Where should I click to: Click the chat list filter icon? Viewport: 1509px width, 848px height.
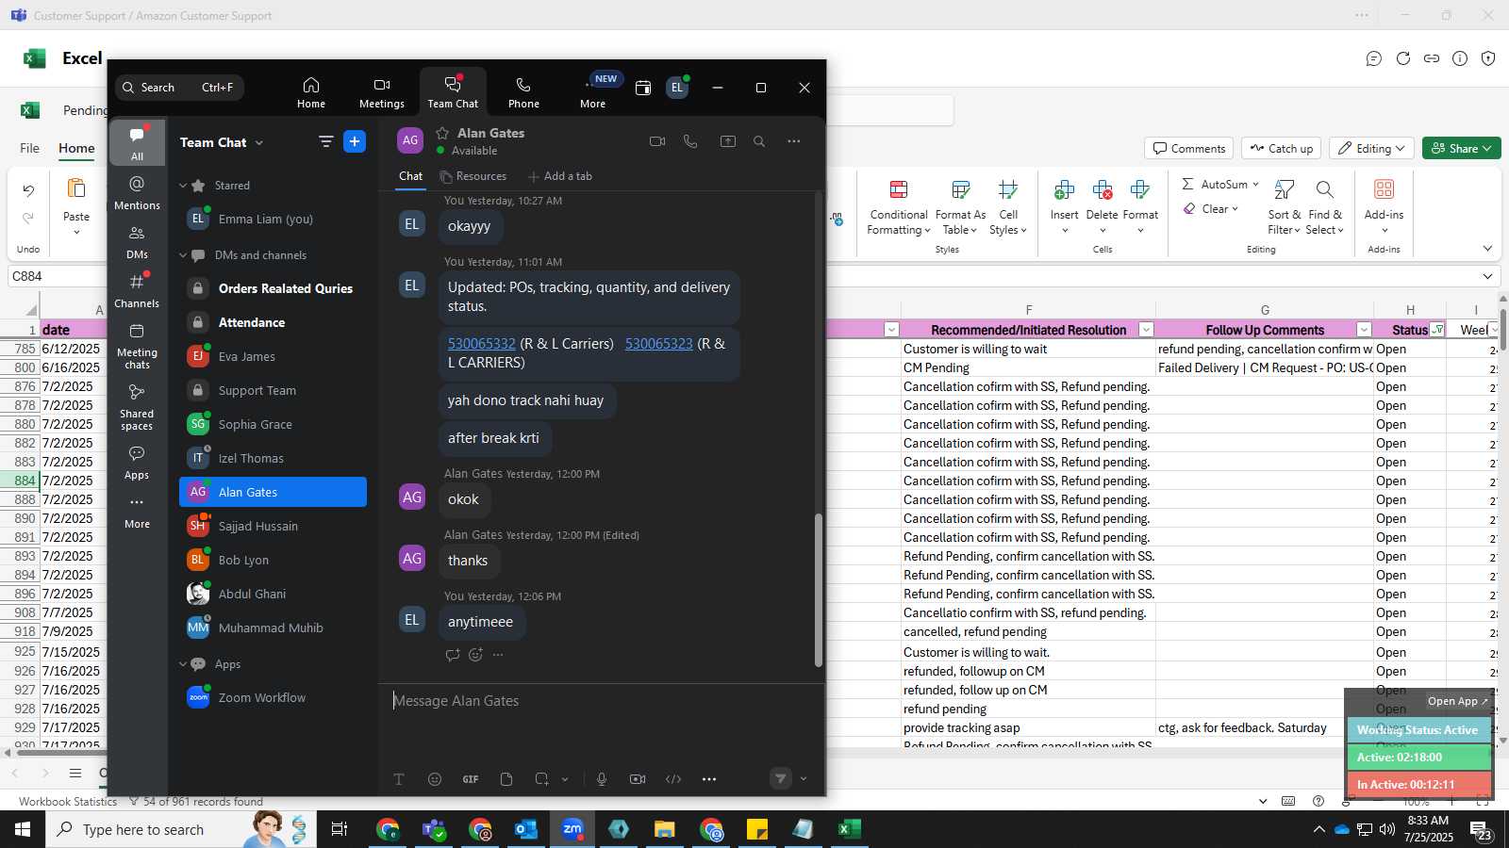325,141
